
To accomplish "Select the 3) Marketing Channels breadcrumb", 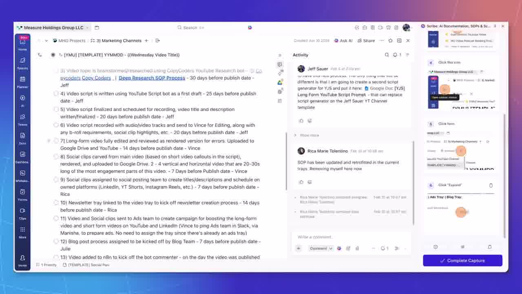I will (x=119, y=41).
